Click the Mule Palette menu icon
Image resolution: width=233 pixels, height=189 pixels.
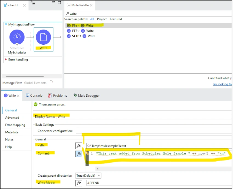[69, 5]
